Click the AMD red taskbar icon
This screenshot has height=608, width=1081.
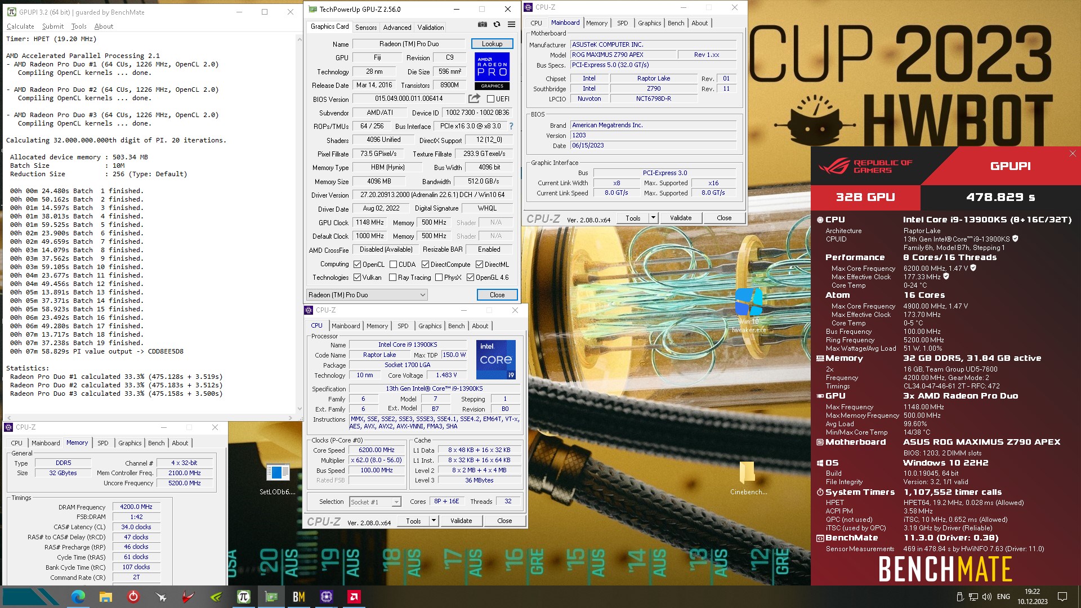(354, 597)
